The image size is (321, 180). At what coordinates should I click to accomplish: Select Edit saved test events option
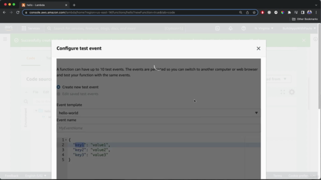coord(59,94)
